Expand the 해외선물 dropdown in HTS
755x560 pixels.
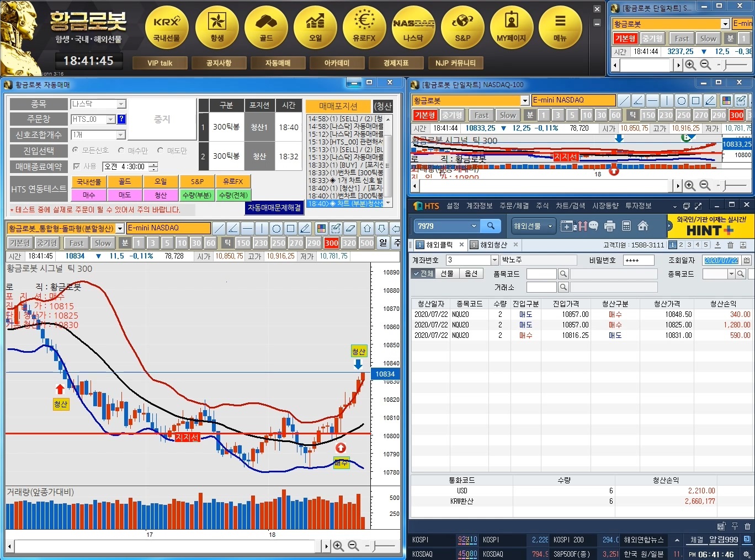[550, 226]
